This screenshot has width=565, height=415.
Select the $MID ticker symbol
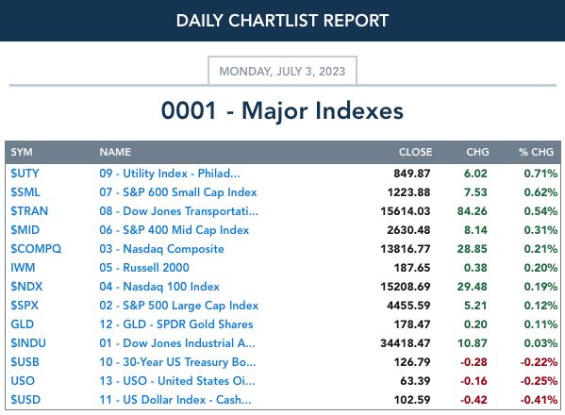(x=25, y=230)
